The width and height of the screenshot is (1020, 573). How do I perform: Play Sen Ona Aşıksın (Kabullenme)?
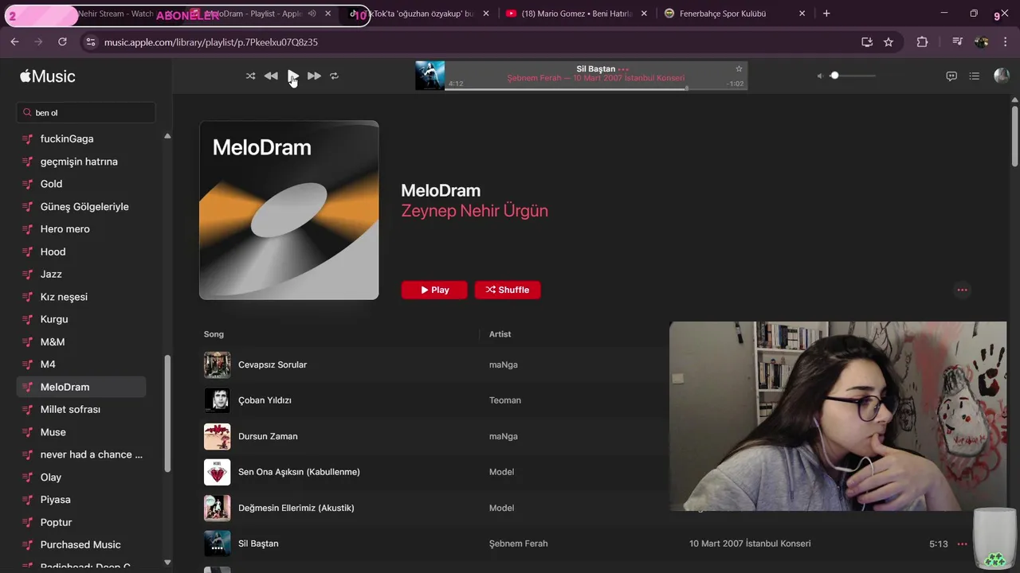299,472
